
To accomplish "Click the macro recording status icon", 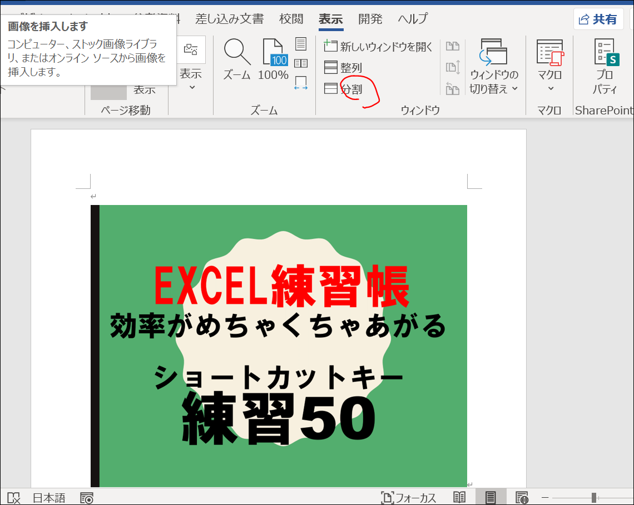I will click(x=87, y=498).
